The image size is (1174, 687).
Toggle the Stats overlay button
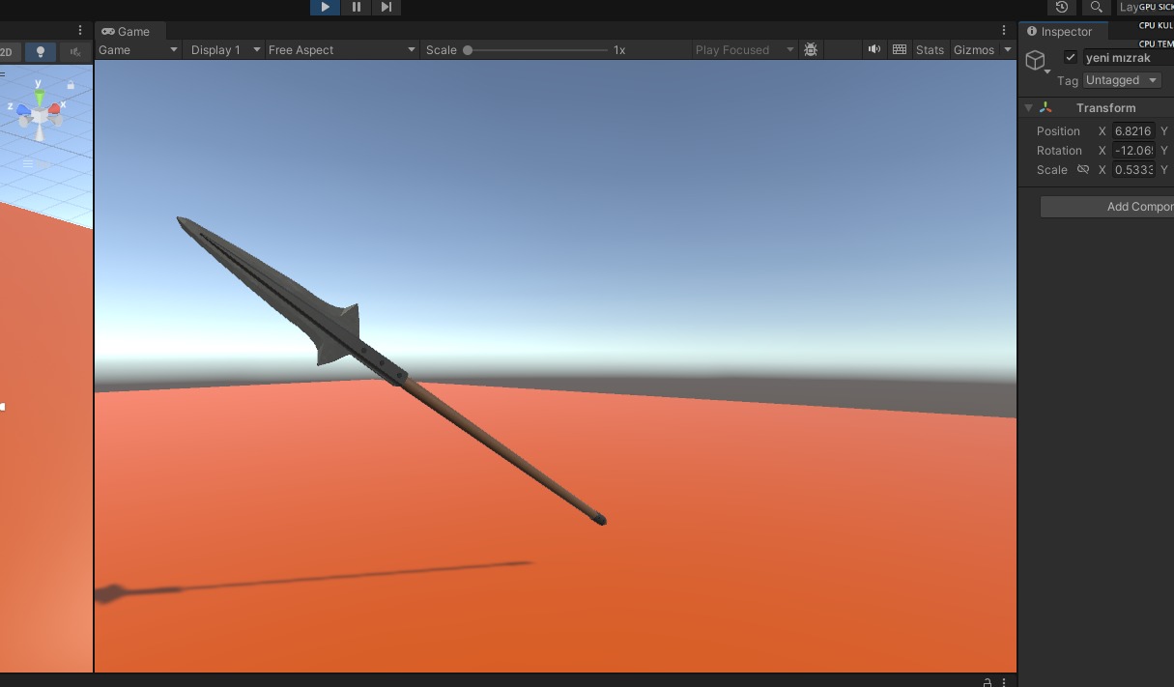coord(930,49)
